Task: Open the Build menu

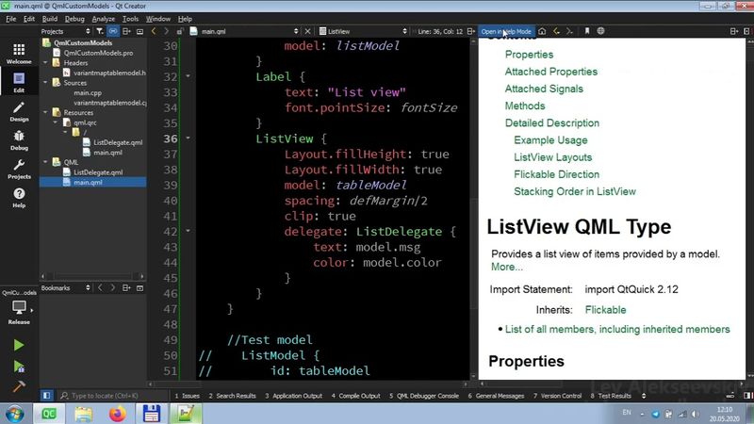Action: [50, 19]
